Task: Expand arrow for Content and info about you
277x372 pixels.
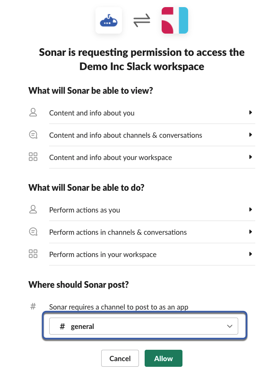Action: (251, 113)
